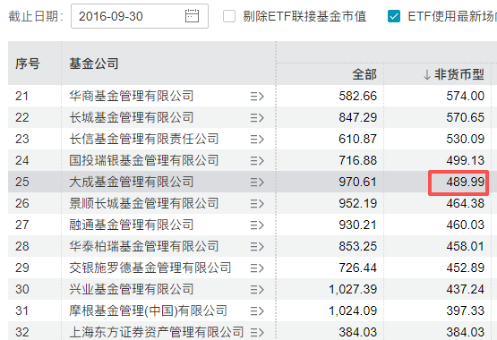This screenshot has height=340, width=497.
Task: Select row number 27 in 序号 column
Action: click(x=22, y=225)
